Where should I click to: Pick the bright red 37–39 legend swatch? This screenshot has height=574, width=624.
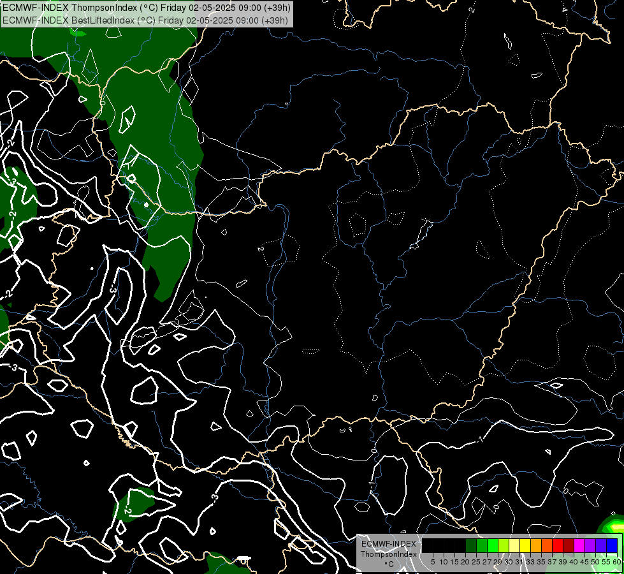coord(558,546)
